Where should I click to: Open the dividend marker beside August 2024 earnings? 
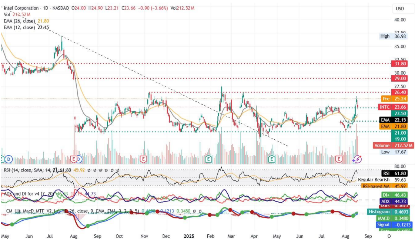(x=79, y=159)
